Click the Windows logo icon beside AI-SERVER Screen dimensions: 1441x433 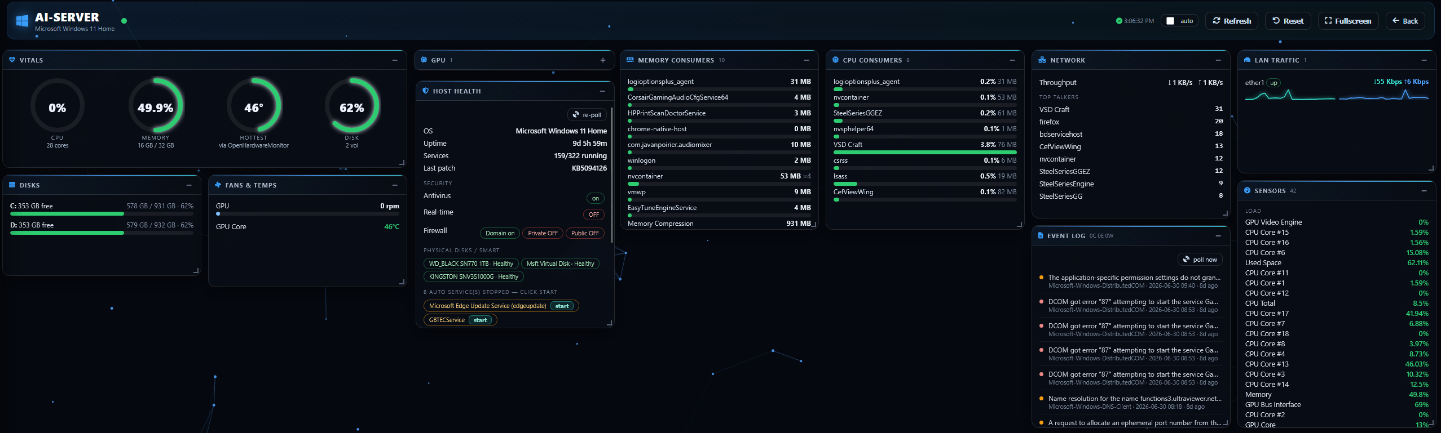click(x=23, y=21)
